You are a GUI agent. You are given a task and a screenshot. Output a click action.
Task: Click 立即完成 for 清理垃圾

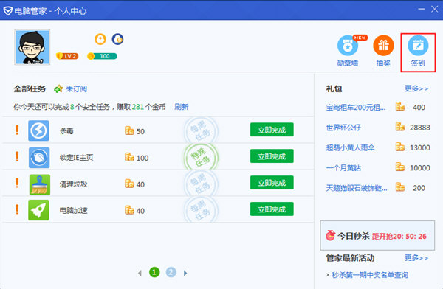272,183
